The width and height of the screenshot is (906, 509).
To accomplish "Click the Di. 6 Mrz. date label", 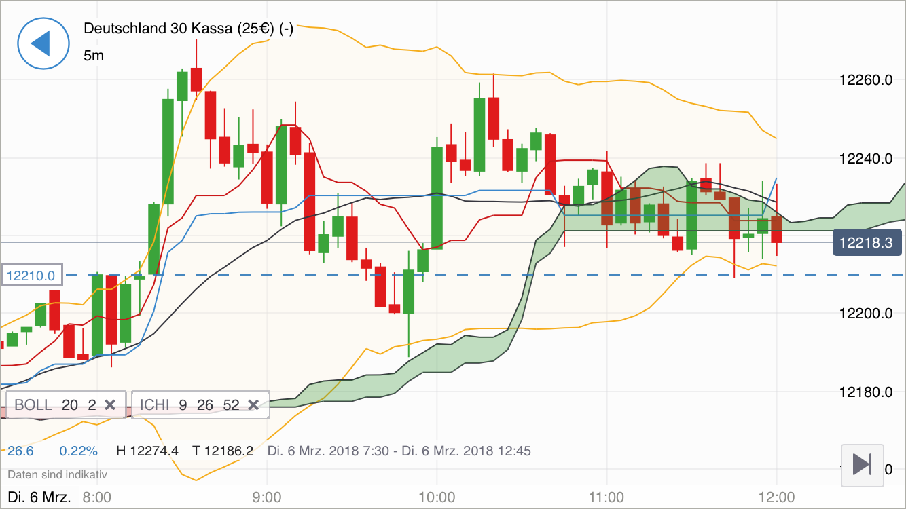I will click(x=39, y=497).
